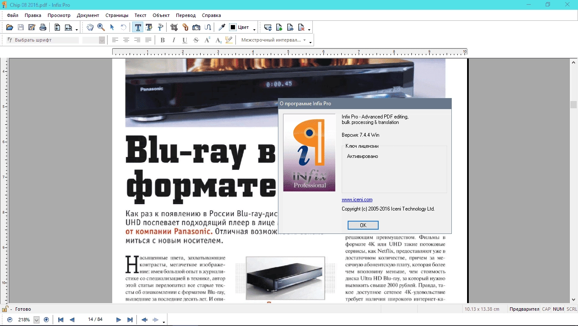578x326 pixels.
Task: Expand navigation toolbar overflow arrow
Action: coord(164,321)
